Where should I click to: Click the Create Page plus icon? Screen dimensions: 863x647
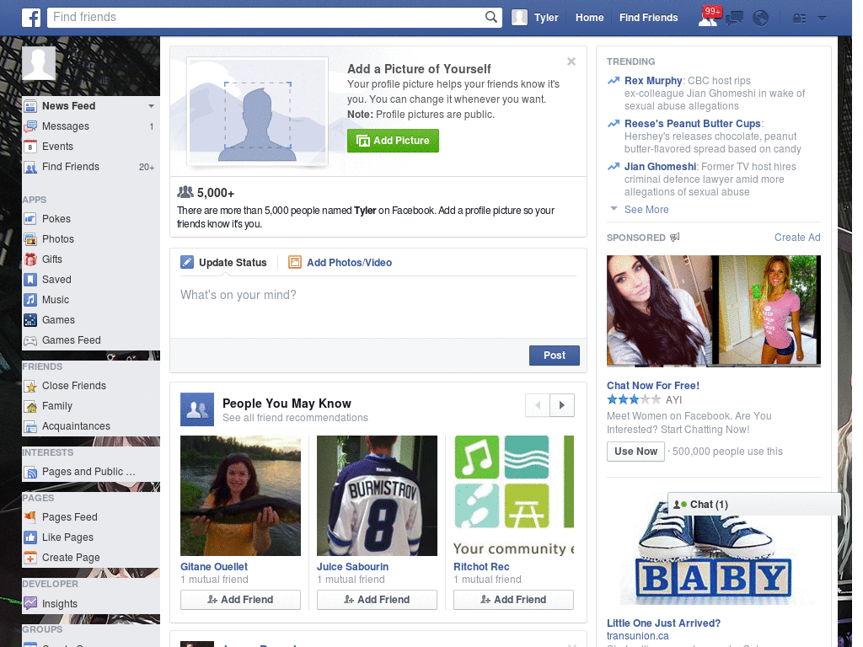point(30,558)
